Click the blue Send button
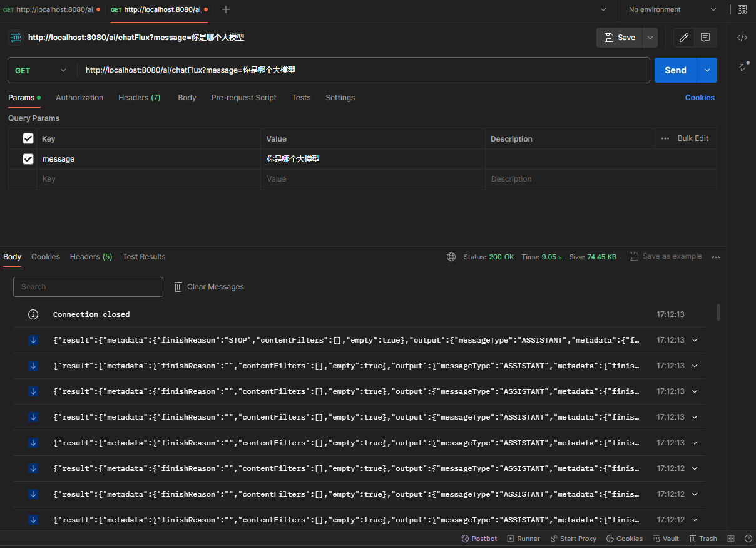Viewport: 756px width, 548px height. pos(675,70)
